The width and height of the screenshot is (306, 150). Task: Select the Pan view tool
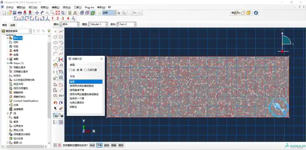pos(37,13)
